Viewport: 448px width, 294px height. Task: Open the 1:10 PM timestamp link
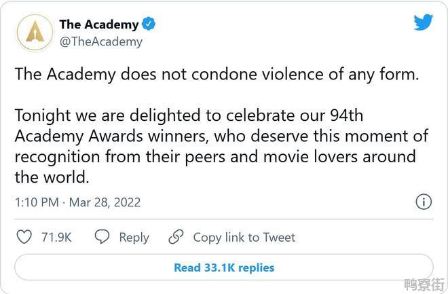[x=37, y=202]
